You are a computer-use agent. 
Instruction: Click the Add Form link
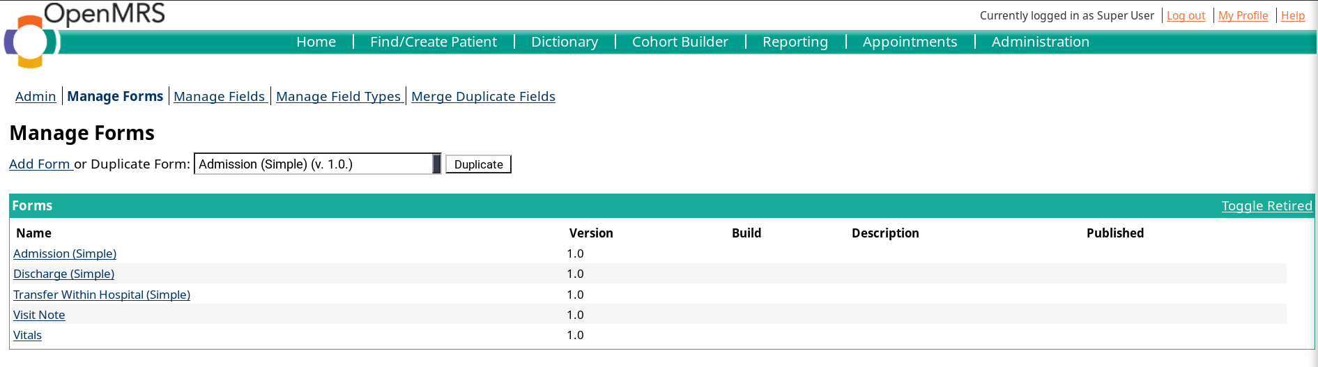40,164
